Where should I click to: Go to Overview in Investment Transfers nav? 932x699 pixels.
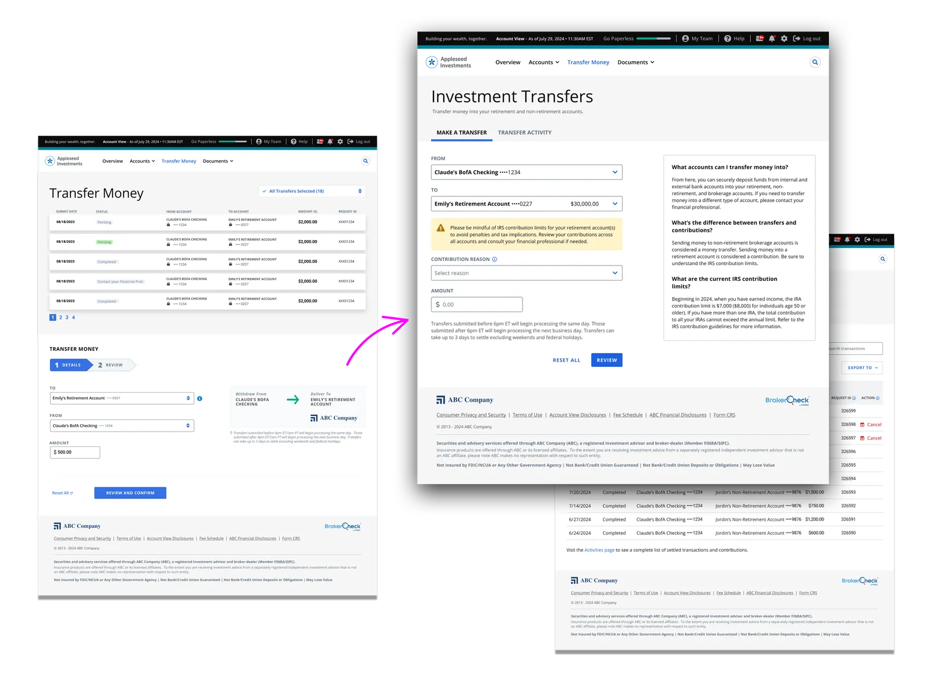(x=508, y=62)
